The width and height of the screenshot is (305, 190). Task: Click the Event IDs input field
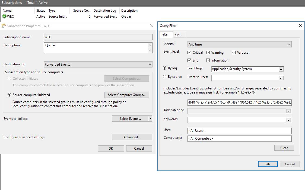coord(239,102)
